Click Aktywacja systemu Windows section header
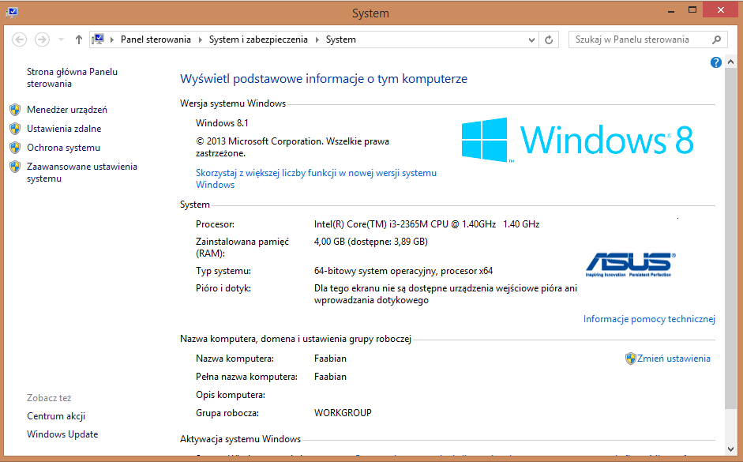 pos(240,439)
